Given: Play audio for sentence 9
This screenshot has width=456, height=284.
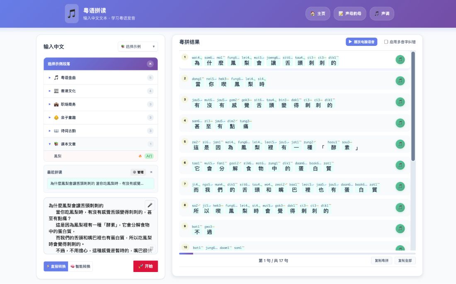Looking at the screenshot, I should [x=400, y=229].
